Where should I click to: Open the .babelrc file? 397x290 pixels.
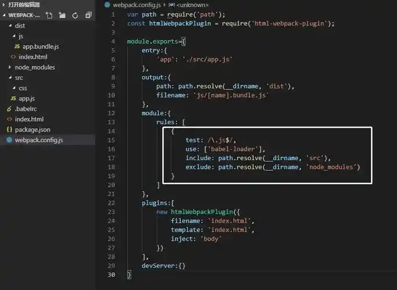click(x=26, y=109)
